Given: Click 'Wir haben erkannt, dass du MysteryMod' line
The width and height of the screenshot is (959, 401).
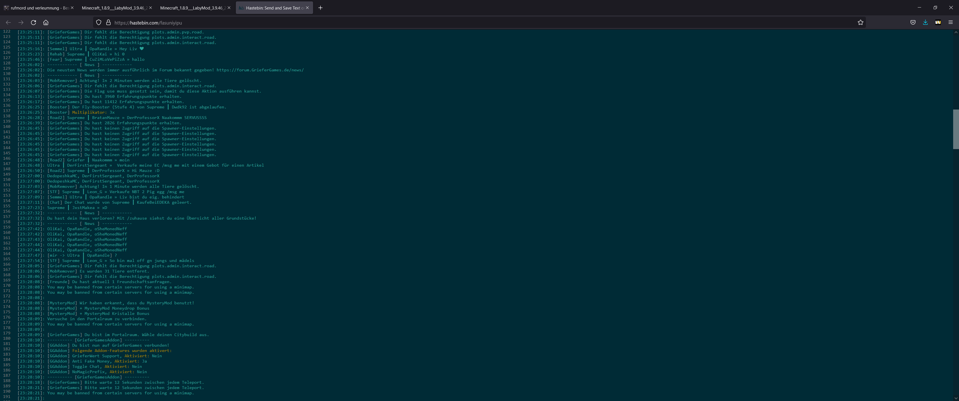Looking at the screenshot, I should coord(106,303).
